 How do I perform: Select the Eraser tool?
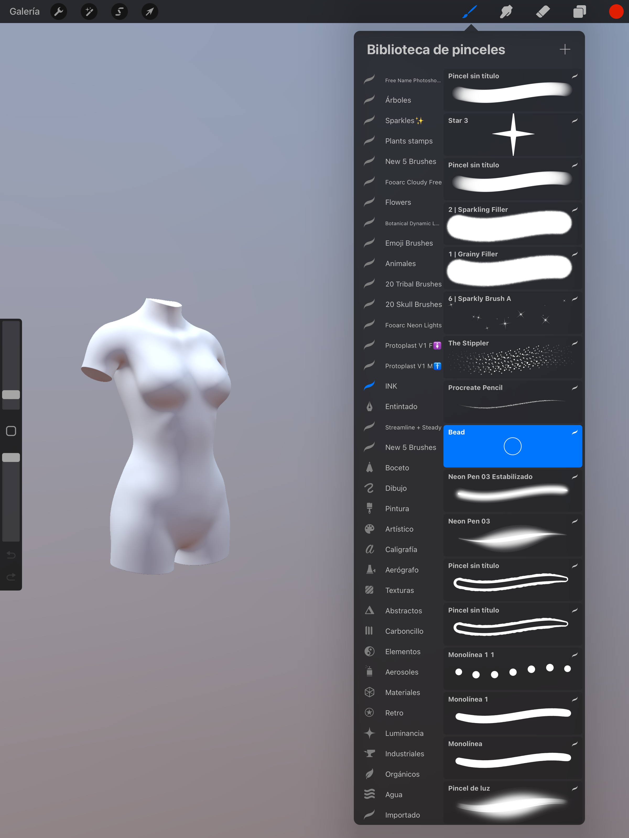click(543, 11)
